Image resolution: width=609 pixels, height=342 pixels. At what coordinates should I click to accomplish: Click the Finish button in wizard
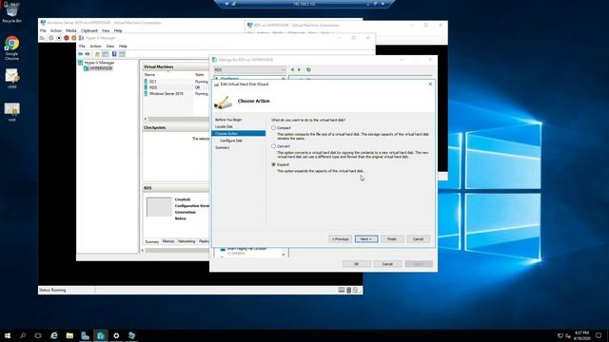[392, 238]
